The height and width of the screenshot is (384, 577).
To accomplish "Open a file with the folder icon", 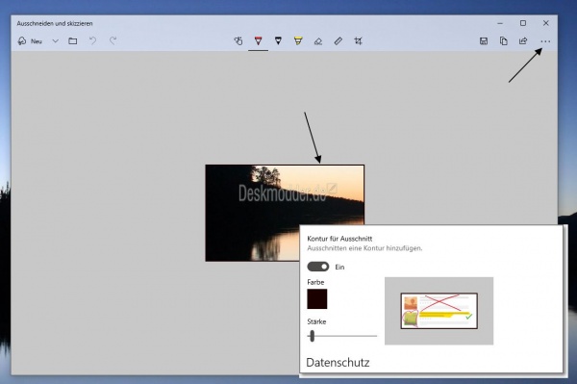I will pyautogui.click(x=73, y=41).
